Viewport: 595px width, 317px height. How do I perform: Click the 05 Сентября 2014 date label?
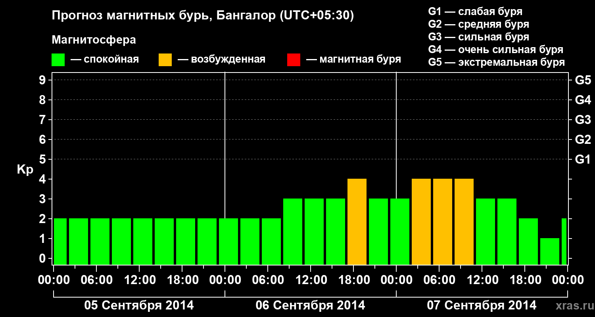click(139, 306)
